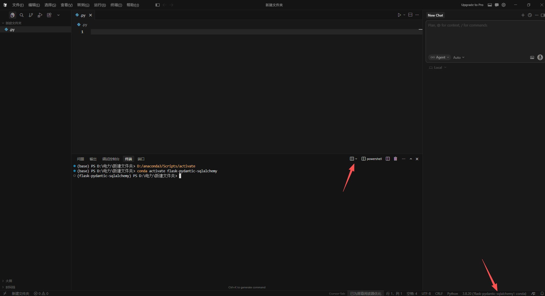Change language mode Python in status bar
Screen dimensions: 545x296
pyautogui.click(x=452, y=293)
